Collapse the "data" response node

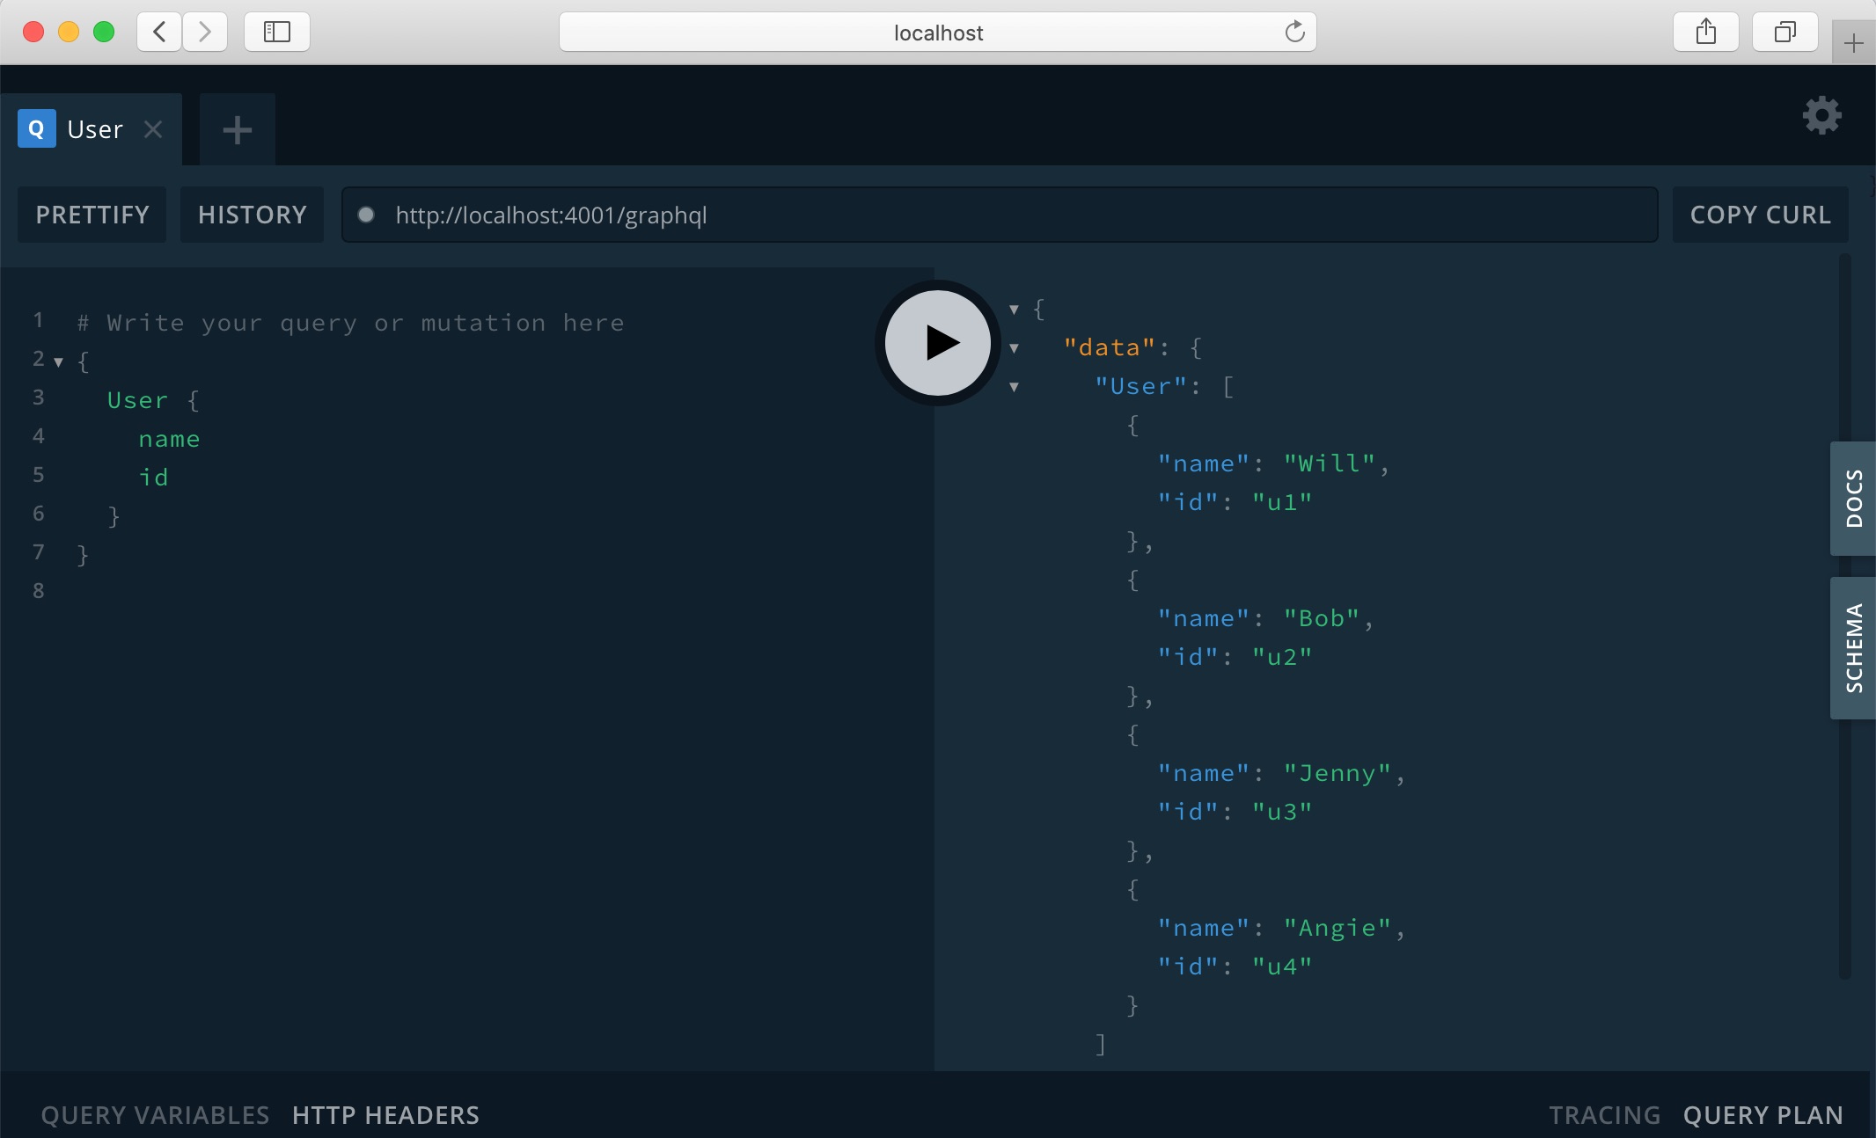tap(1014, 348)
